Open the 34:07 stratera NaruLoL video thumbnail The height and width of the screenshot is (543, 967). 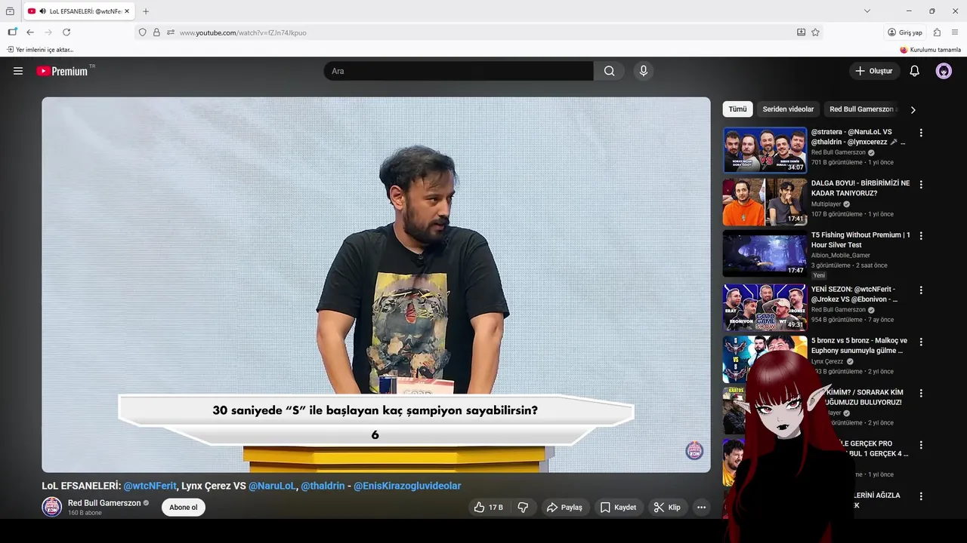click(765, 150)
